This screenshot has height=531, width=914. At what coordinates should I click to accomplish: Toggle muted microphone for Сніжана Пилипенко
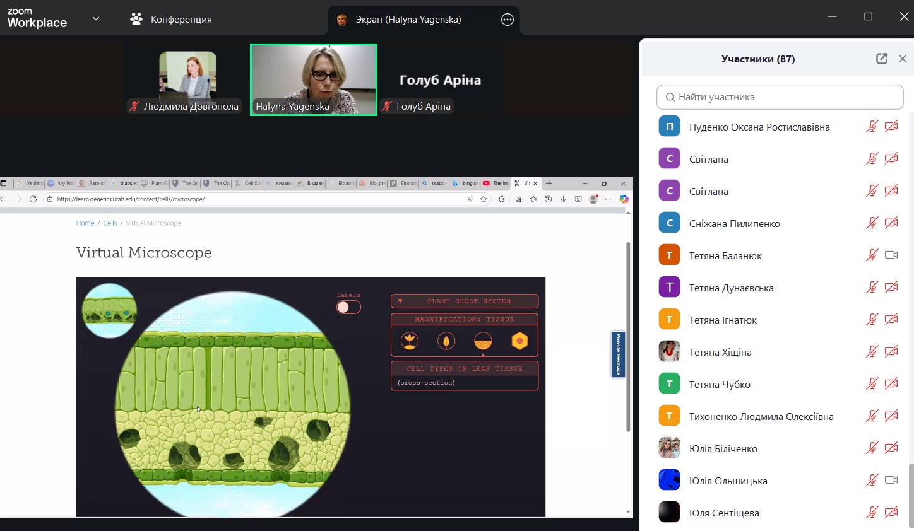[x=872, y=223]
